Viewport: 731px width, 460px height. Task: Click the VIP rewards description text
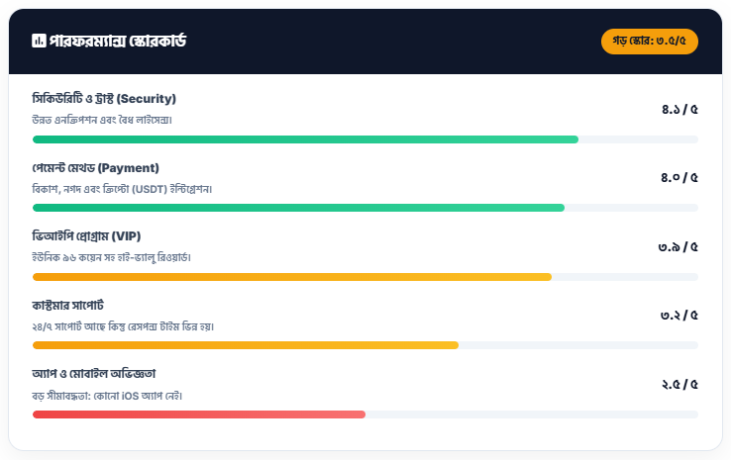pos(111,257)
